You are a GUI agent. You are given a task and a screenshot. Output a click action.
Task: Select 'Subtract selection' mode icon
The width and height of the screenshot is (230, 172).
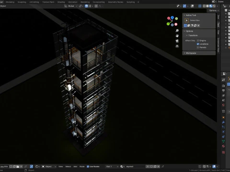(192, 25)
